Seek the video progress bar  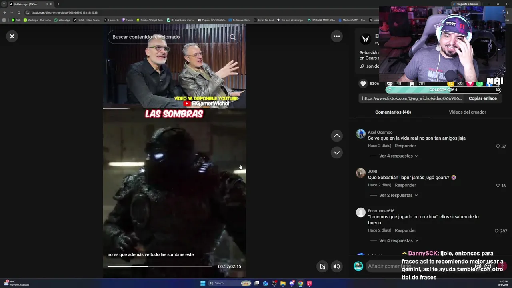(160, 266)
